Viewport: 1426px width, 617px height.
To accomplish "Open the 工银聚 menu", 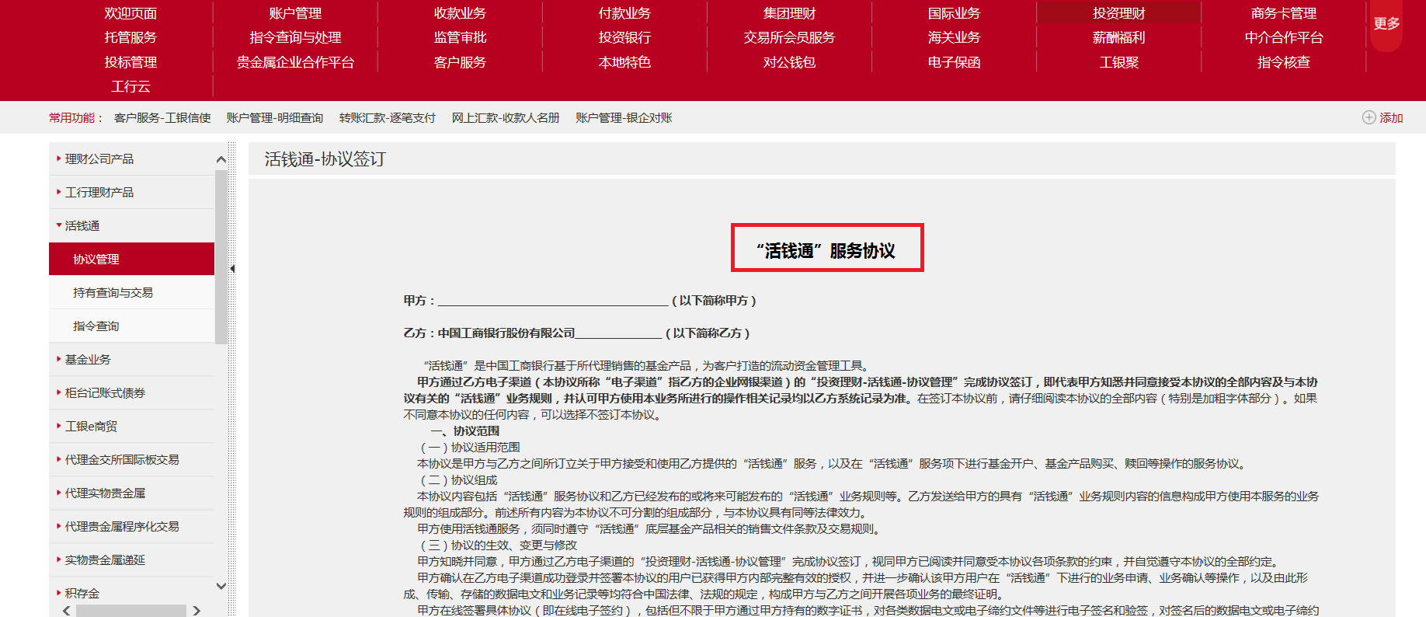I will [x=1118, y=62].
